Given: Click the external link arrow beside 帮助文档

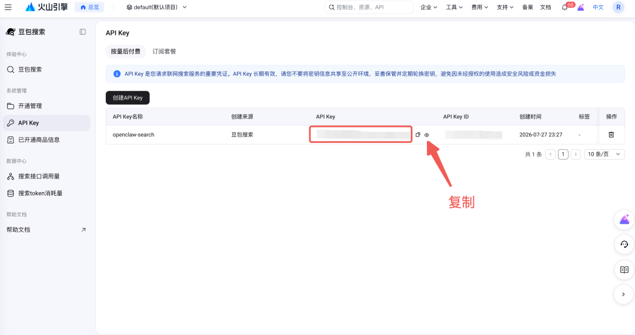Looking at the screenshot, I should [x=83, y=230].
